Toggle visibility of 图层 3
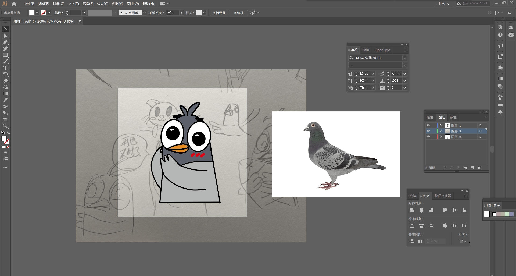Image resolution: width=516 pixels, height=276 pixels. tap(428, 131)
